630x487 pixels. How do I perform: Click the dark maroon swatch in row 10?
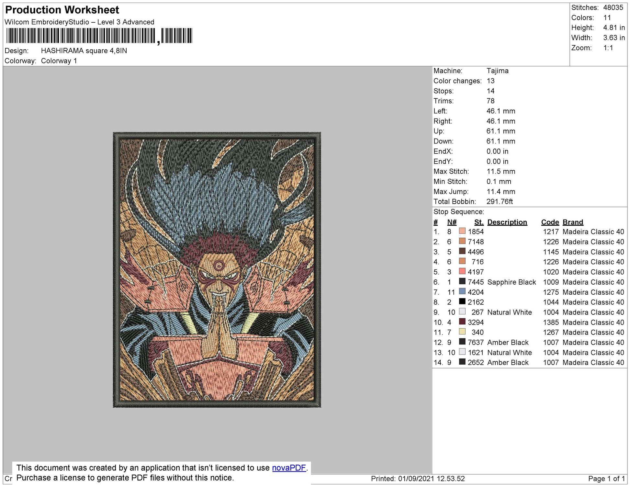(462, 322)
